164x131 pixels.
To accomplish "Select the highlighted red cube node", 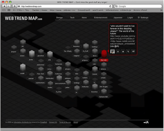I will (x=104, y=54).
